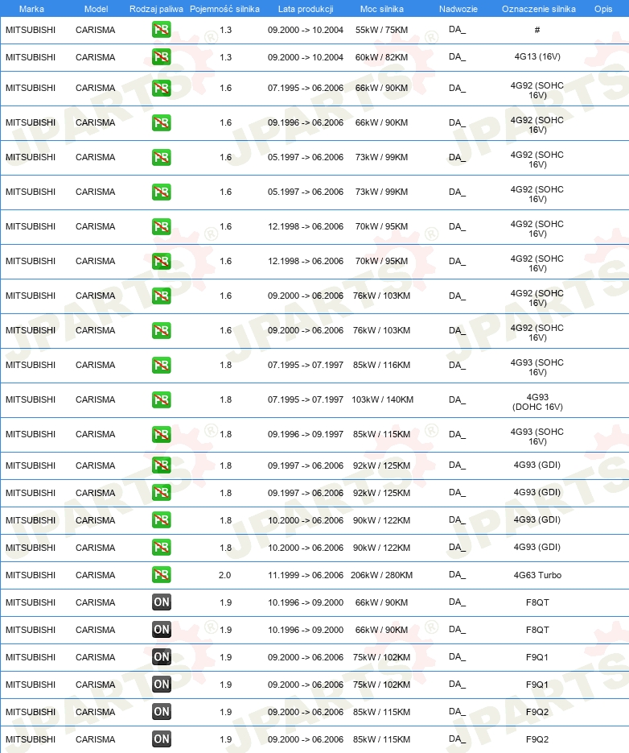The image size is (629, 753).
Task: Select the 4G63 Turbo engine code
Action: tap(537, 575)
